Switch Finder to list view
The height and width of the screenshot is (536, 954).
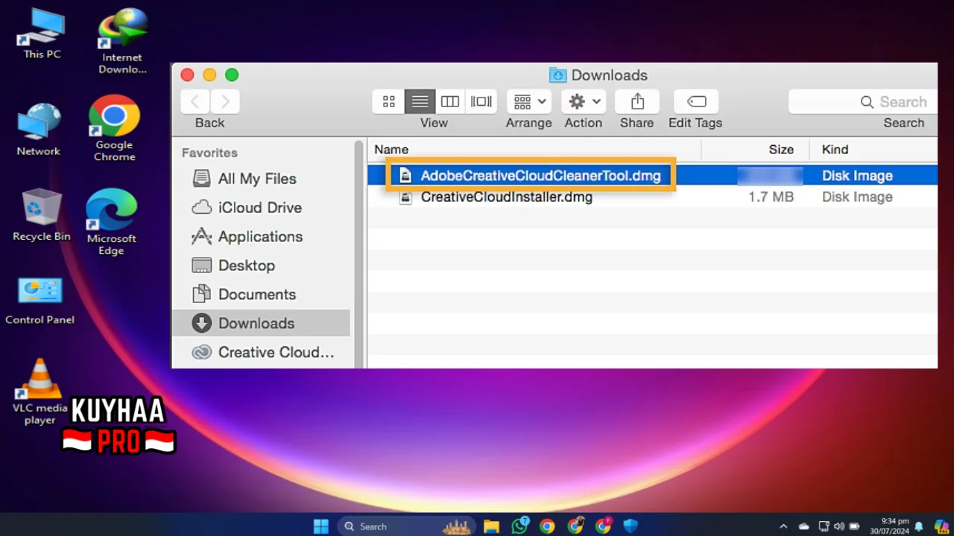420,101
